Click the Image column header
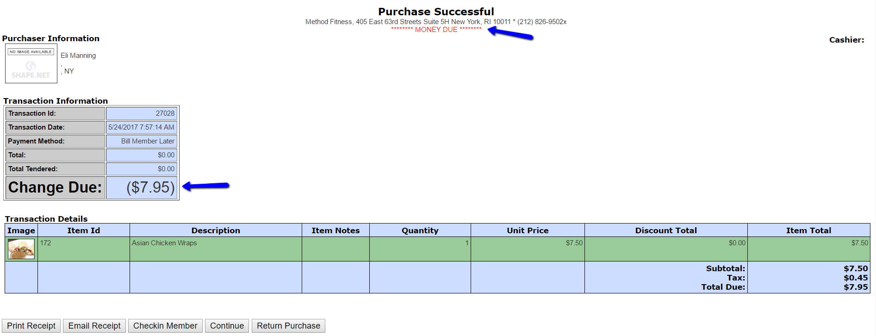This screenshot has height=336, width=876. tap(21, 230)
